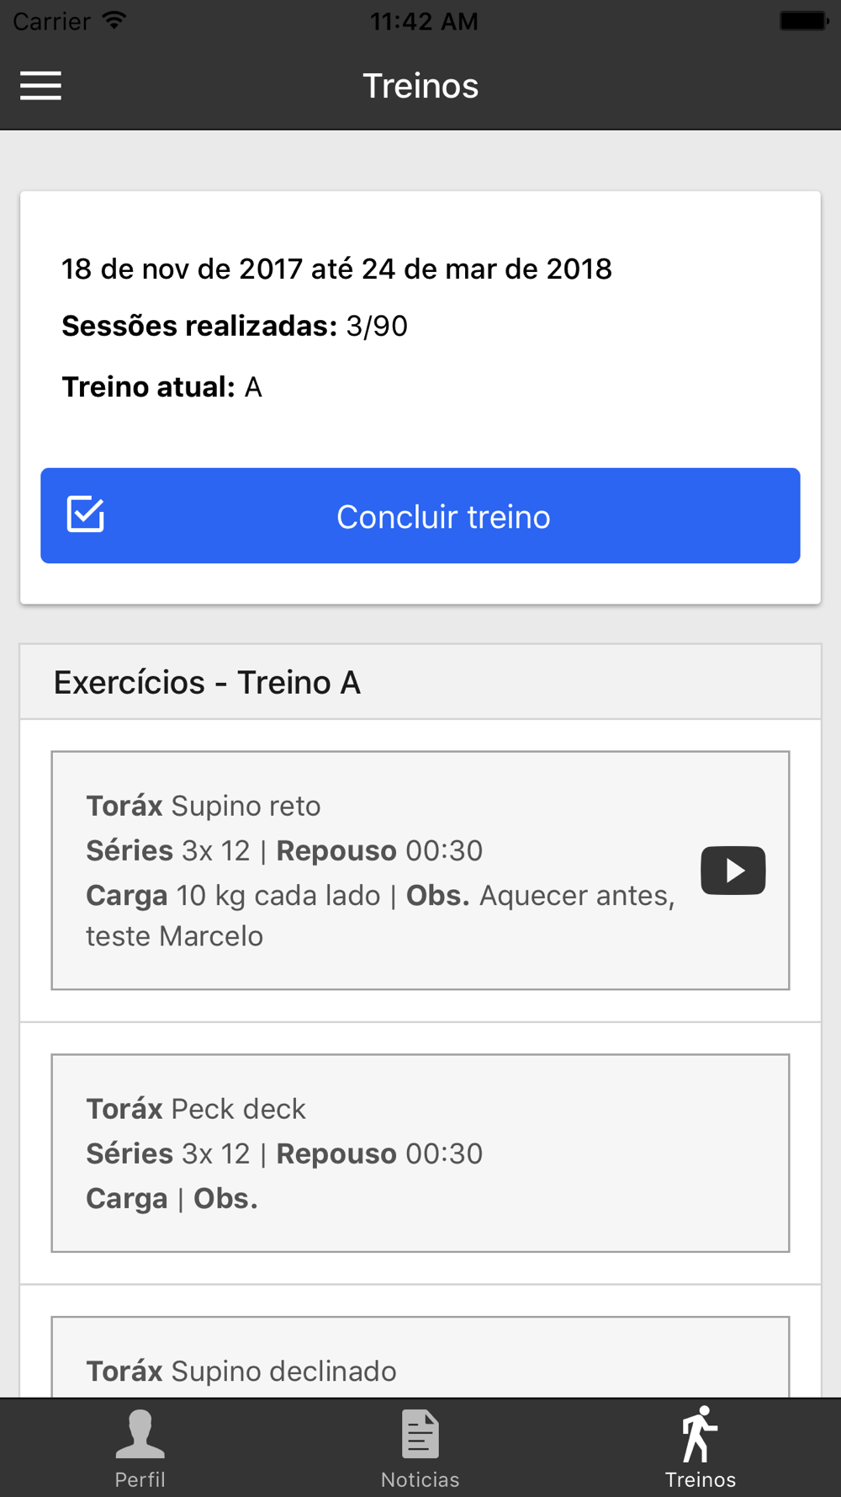Click the Concluir treino button
This screenshot has width=841, height=1497.
click(420, 515)
